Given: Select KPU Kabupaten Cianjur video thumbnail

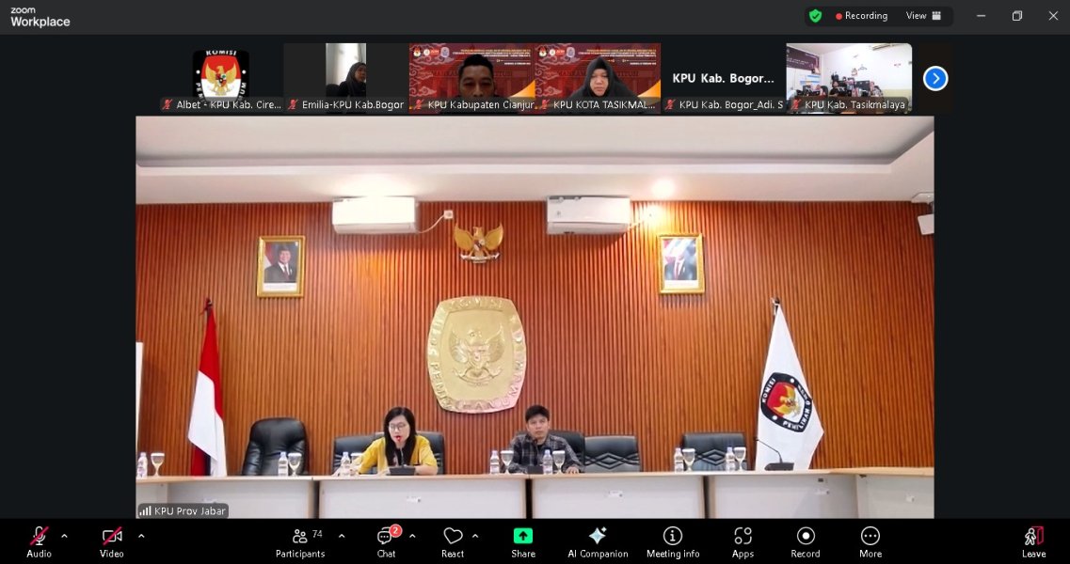Looking at the screenshot, I should pos(471,77).
